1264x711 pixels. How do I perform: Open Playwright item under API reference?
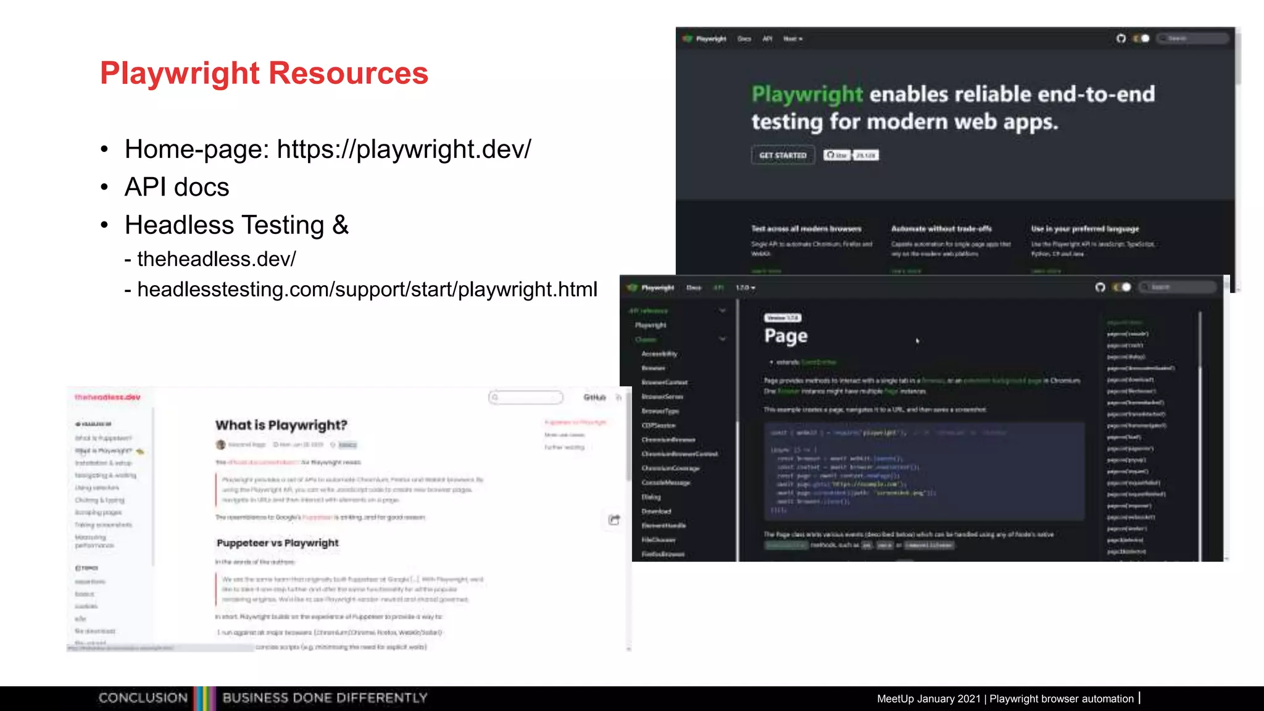click(x=651, y=325)
